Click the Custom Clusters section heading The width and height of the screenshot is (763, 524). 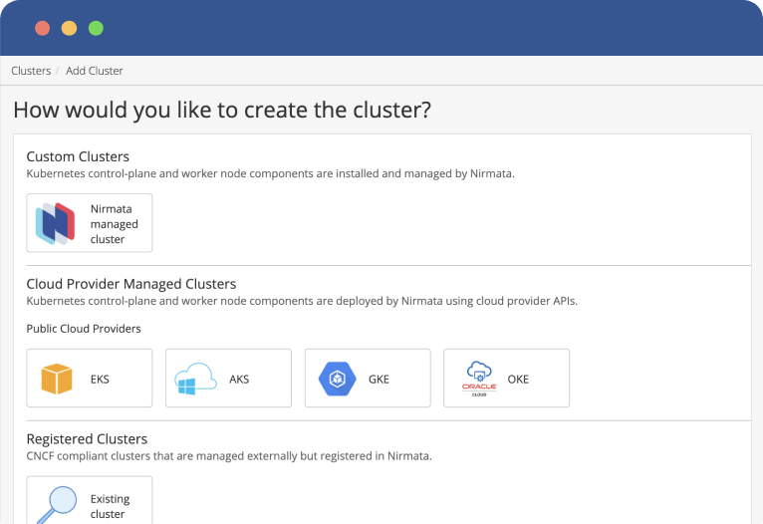tap(78, 156)
